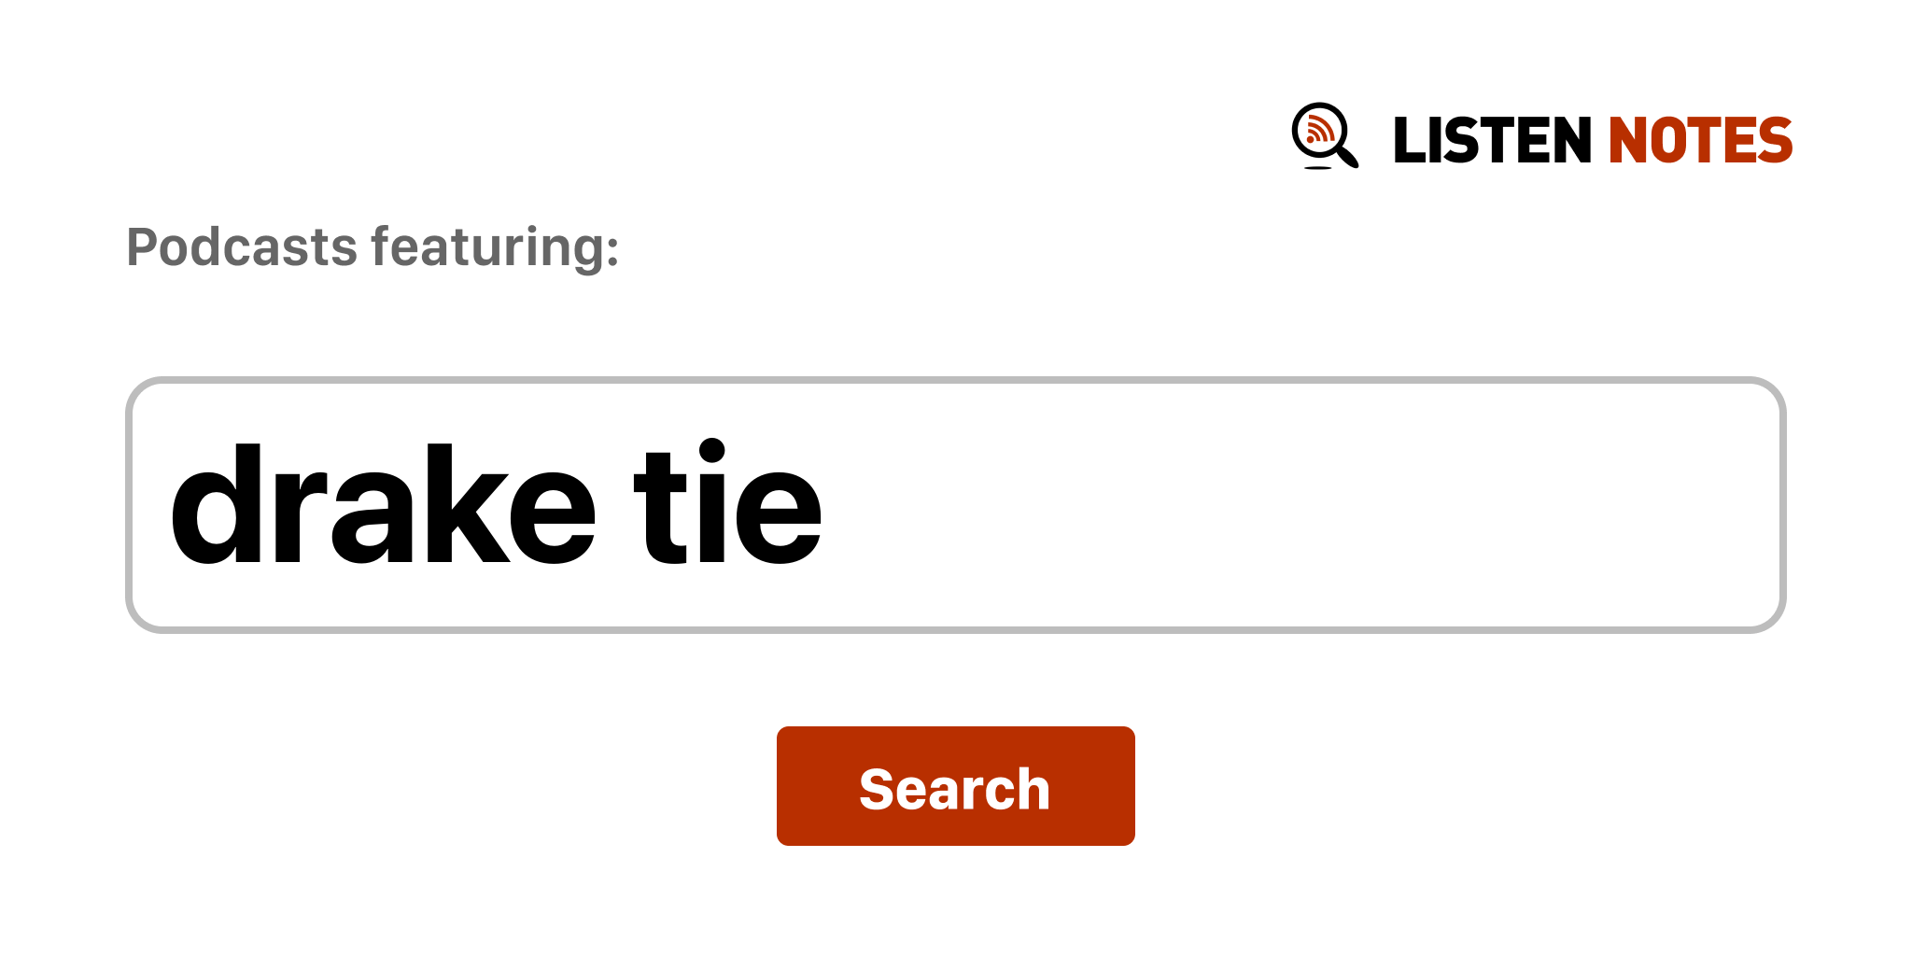Click the black "LISTEN" logo word
The image size is (1912, 956).
(x=1491, y=141)
